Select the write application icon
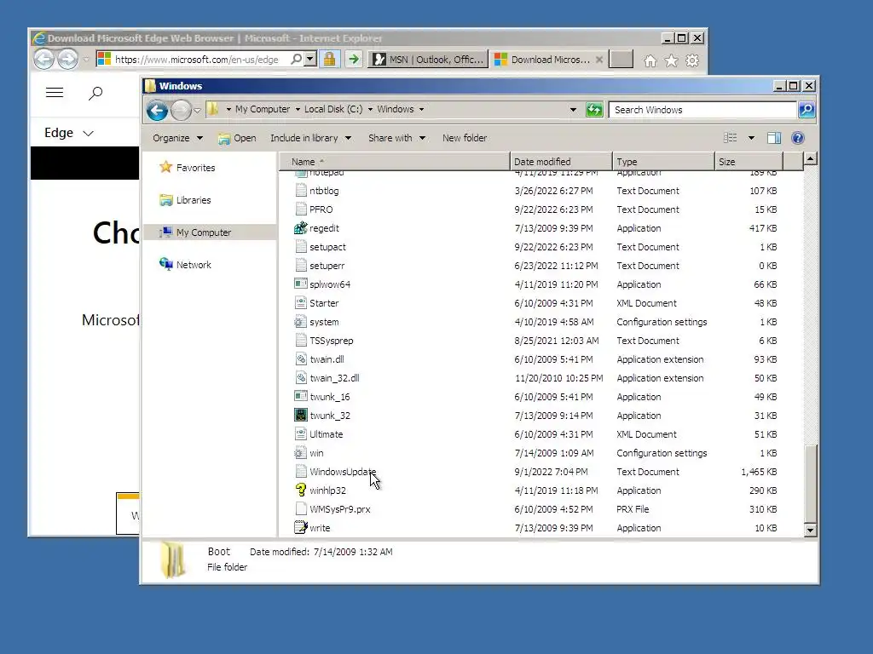Viewport: 873px width, 654px height. (x=301, y=527)
